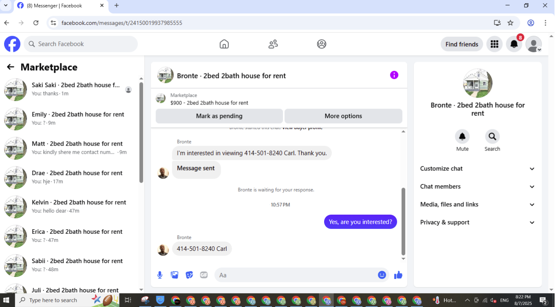Open Sabii conversation
The height and width of the screenshot is (307, 555).
click(x=70, y=265)
